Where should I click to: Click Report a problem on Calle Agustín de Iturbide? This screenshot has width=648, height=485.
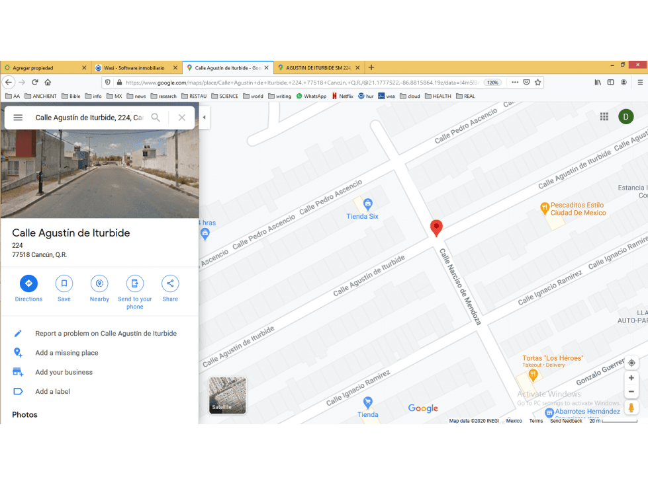(x=106, y=333)
